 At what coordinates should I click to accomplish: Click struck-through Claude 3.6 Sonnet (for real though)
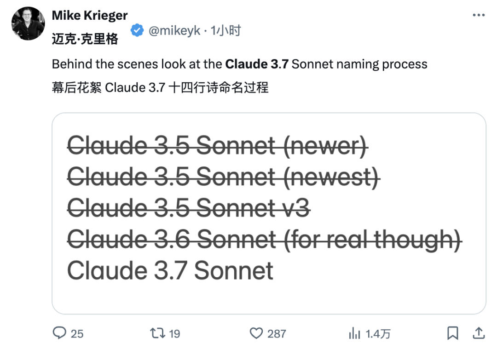click(x=264, y=239)
